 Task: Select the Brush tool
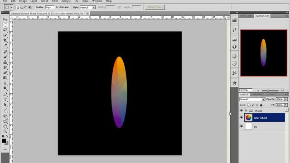(x=5, y=57)
